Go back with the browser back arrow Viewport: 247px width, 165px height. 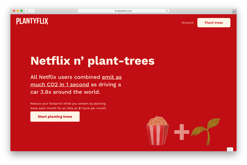pyautogui.click(x=27, y=11)
